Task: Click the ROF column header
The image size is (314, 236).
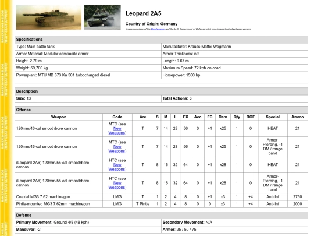Action: click(x=251, y=117)
